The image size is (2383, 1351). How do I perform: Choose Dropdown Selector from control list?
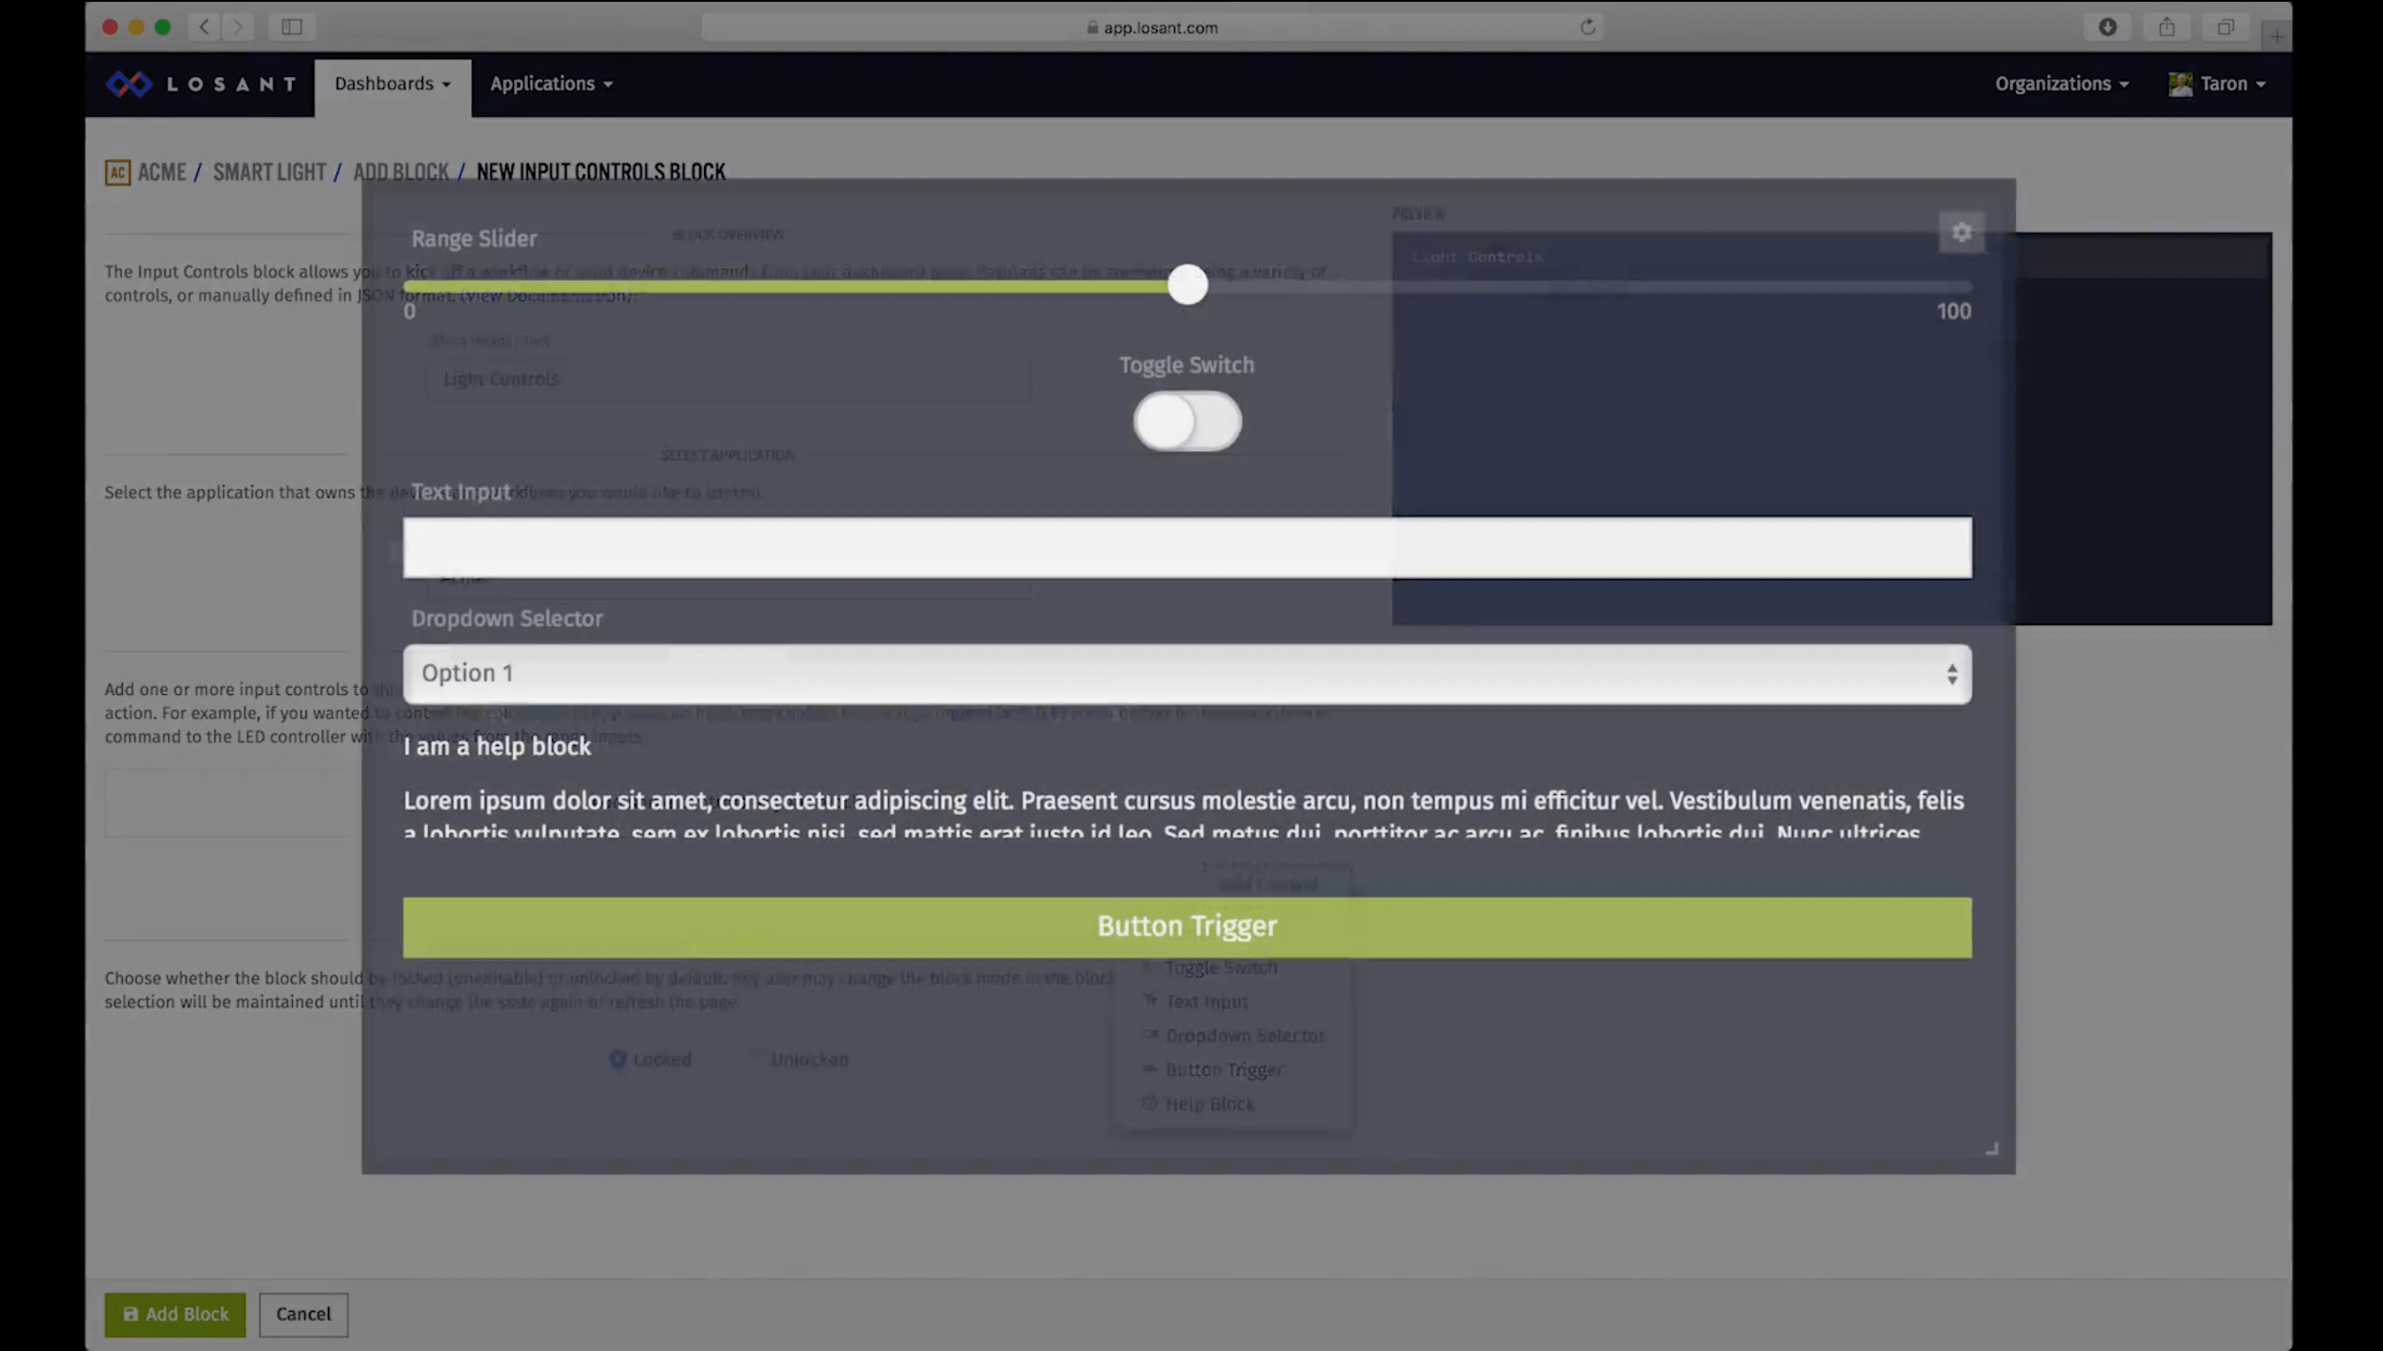point(1233,1036)
